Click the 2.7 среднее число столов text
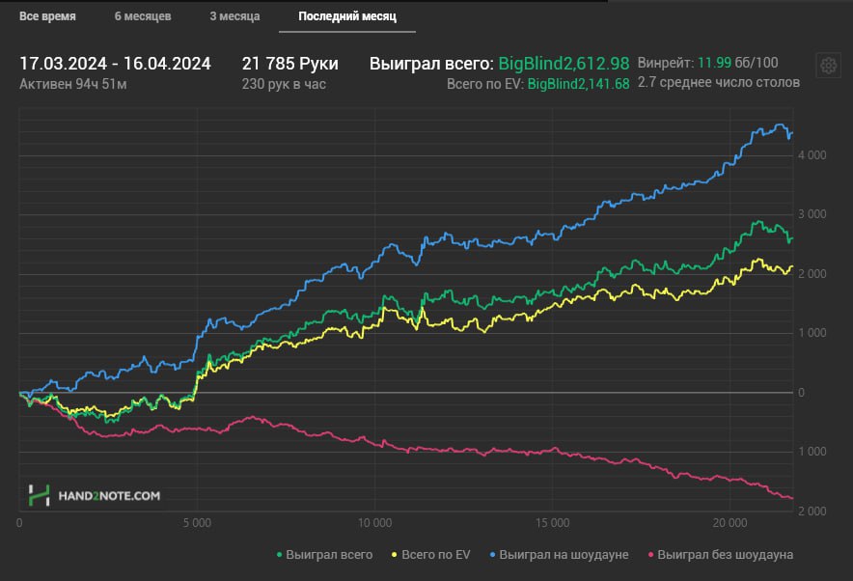853x581 pixels. 718,83
